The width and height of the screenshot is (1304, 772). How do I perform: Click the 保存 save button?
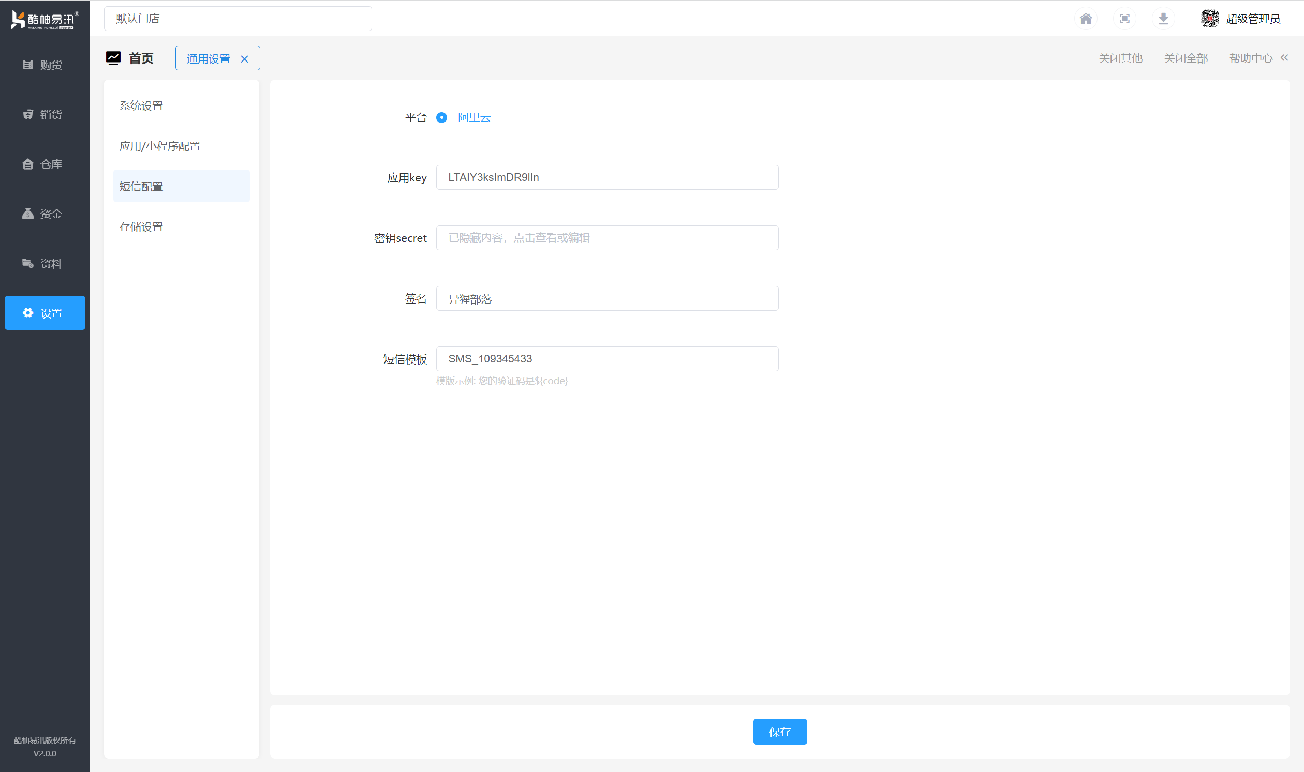pos(779,732)
